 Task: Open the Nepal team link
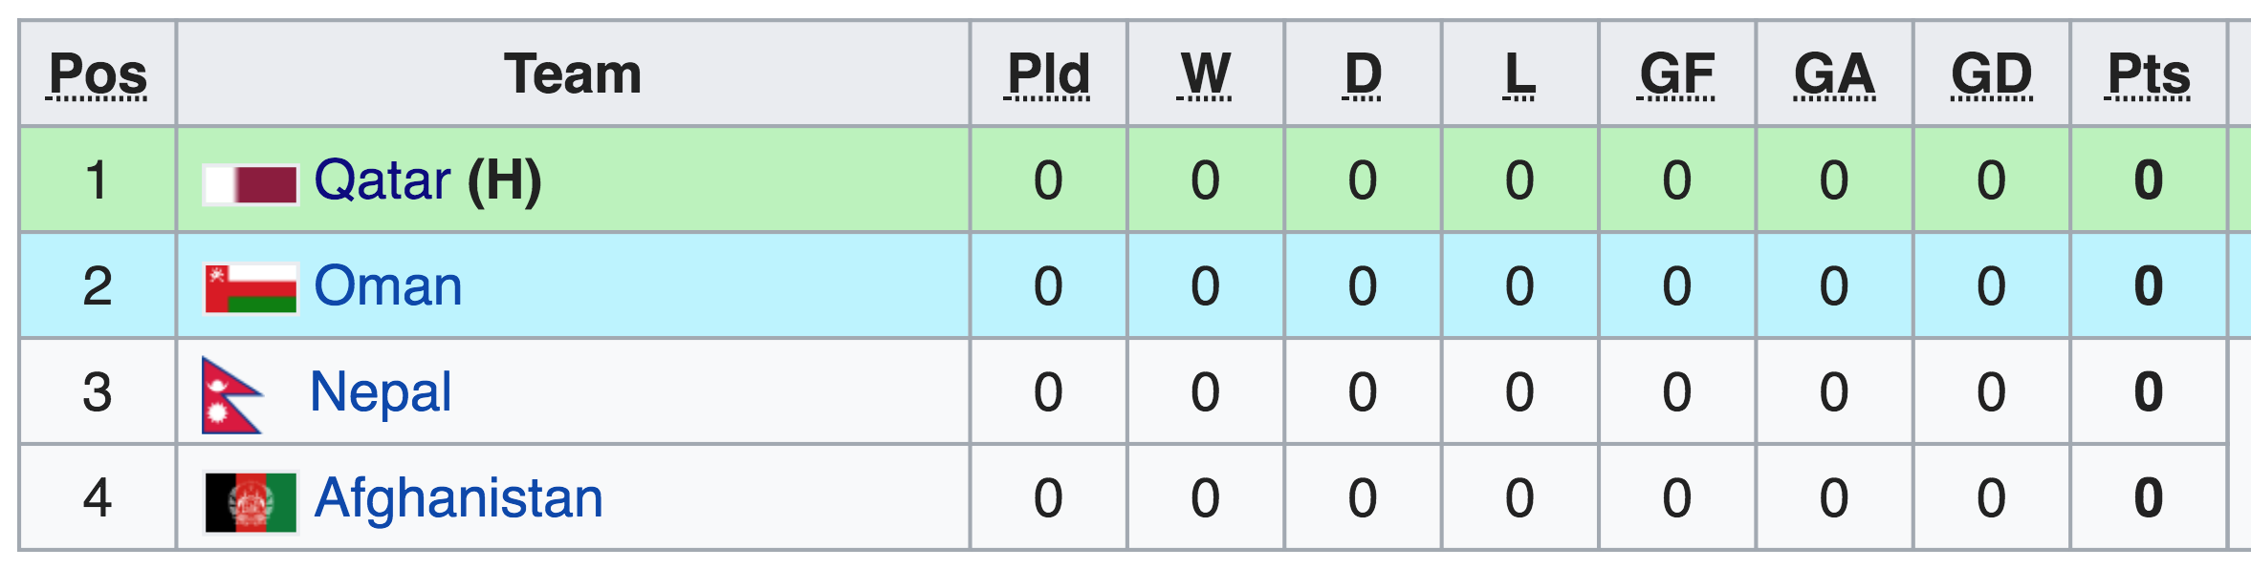coord(381,392)
